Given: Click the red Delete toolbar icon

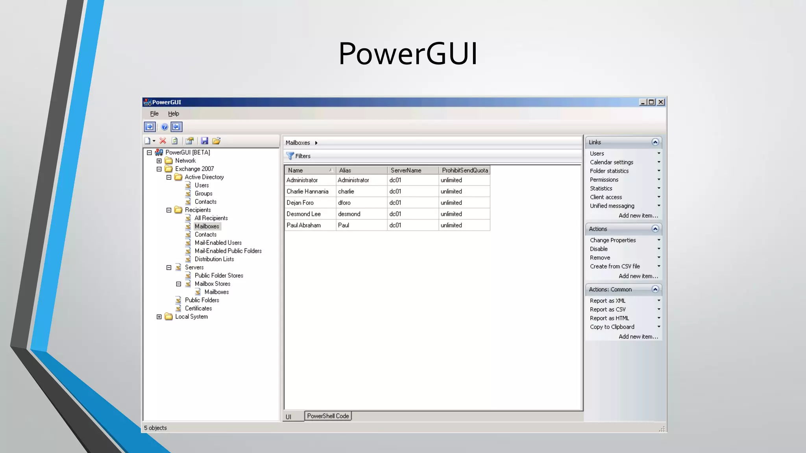Looking at the screenshot, I should pos(163,141).
